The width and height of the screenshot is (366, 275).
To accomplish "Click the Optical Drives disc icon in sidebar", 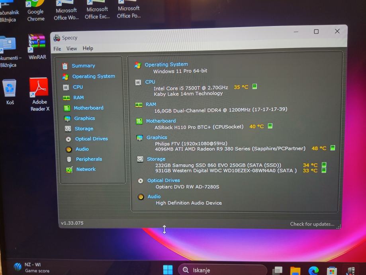I will [69, 139].
